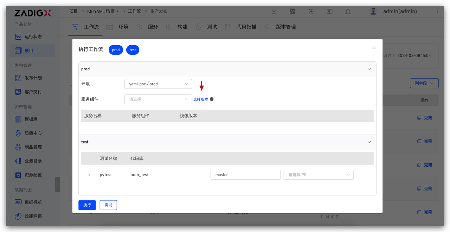Open the yaml-poc / prod environment dropdown
The width and height of the screenshot is (450, 232).
point(158,84)
